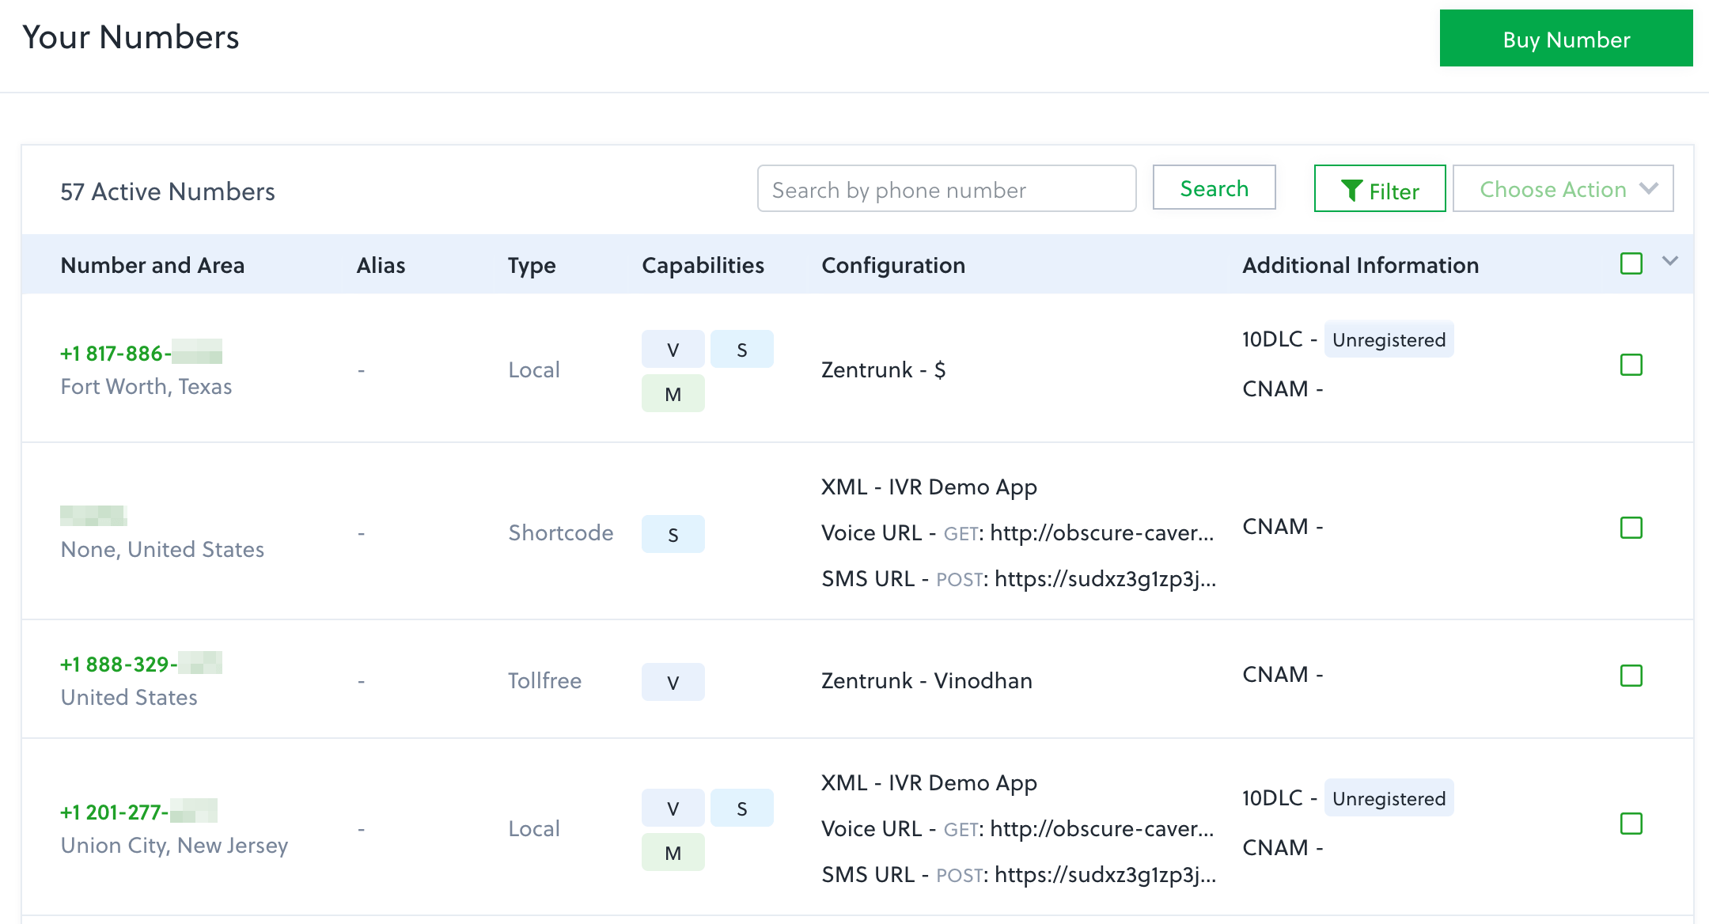The width and height of the screenshot is (1709, 924).
Task: Click the V capability badge on the Tollfree row
Action: [x=672, y=681]
